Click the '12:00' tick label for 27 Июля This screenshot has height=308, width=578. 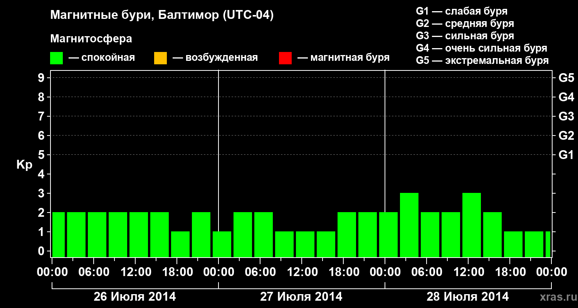302,272
